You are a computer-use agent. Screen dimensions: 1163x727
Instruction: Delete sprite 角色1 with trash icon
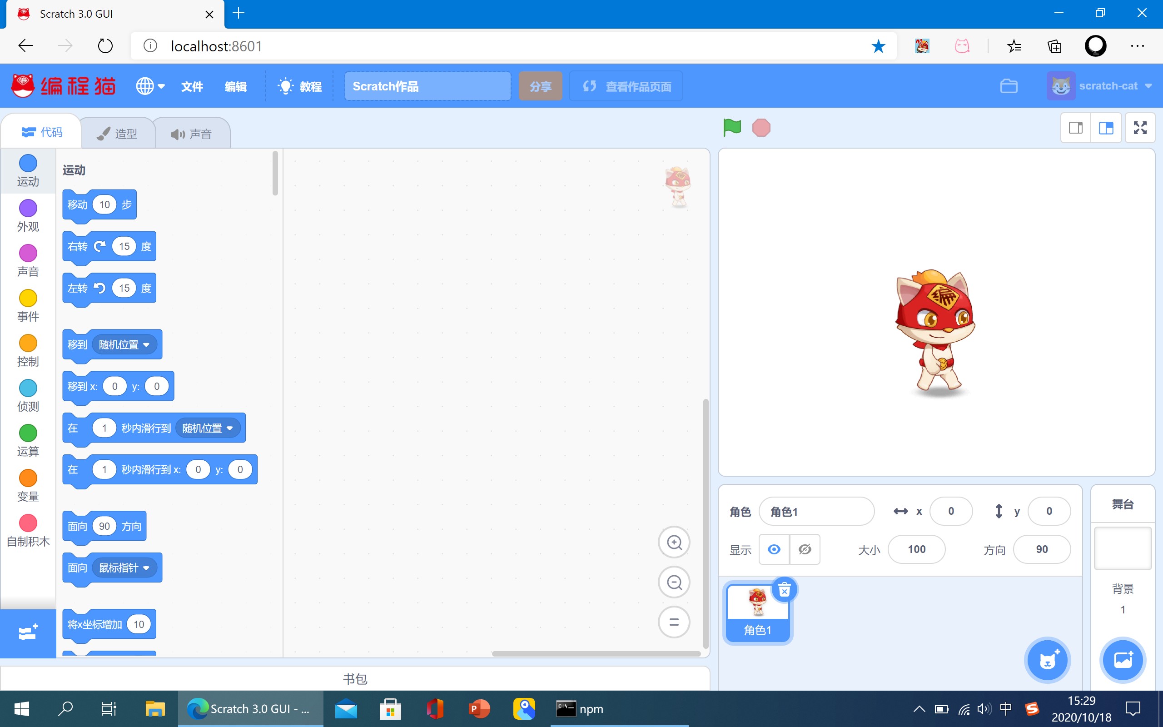point(784,589)
